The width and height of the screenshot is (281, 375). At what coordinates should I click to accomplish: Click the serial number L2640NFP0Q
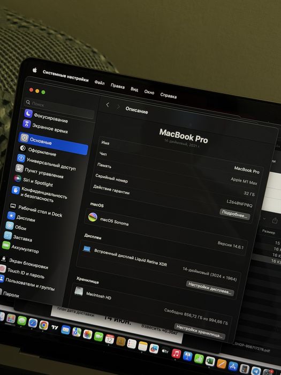tap(239, 203)
